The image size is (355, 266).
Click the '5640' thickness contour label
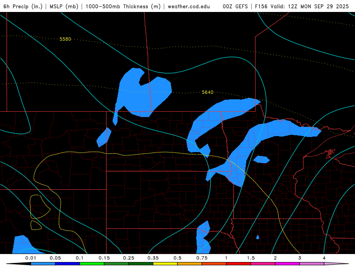208,92
